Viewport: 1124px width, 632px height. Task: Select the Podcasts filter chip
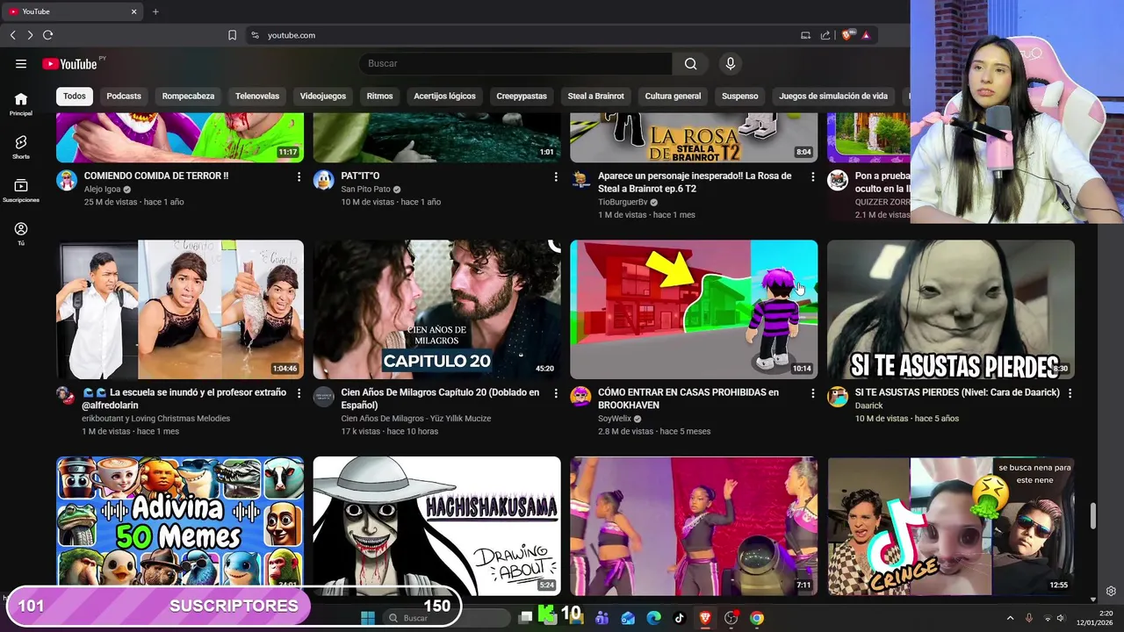click(124, 96)
